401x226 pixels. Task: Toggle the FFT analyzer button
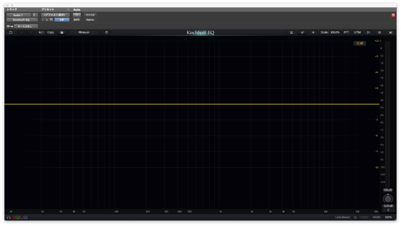346,33
